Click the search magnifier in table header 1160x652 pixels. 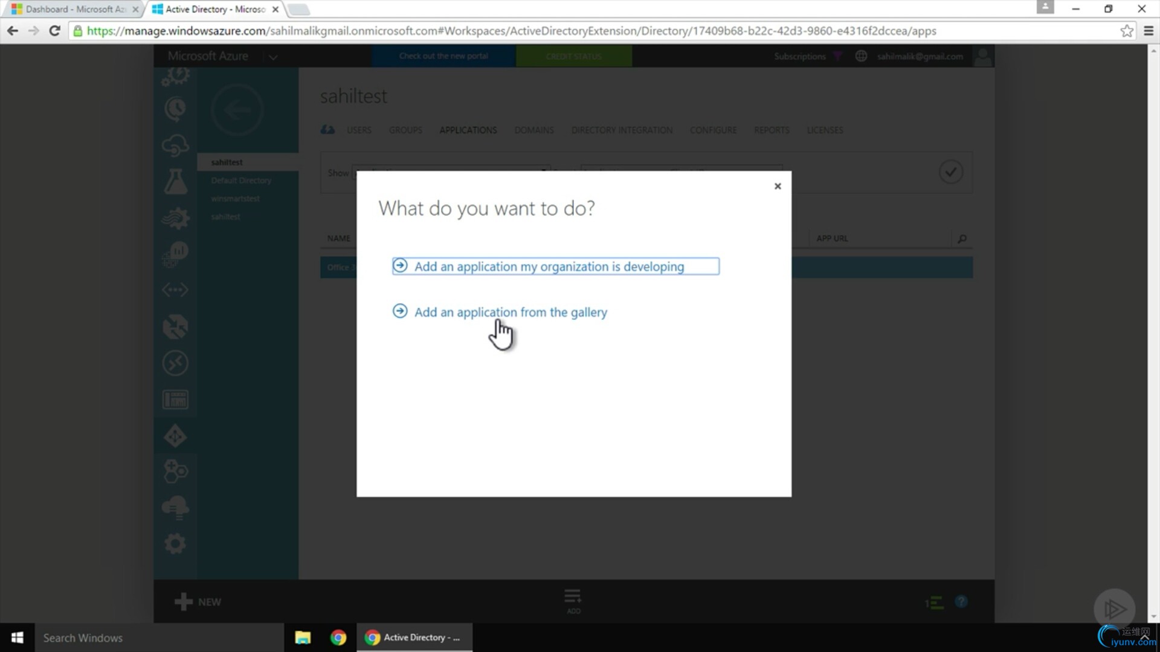[x=962, y=238]
